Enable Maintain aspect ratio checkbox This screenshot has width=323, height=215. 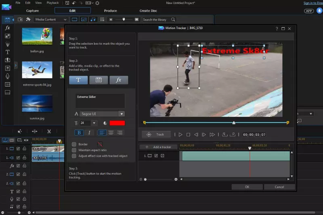point(74,150)
